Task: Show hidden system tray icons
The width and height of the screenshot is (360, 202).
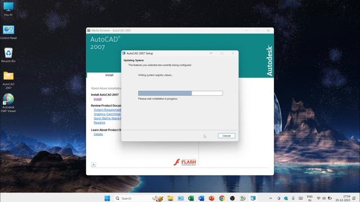Action: tap(271, 198)
